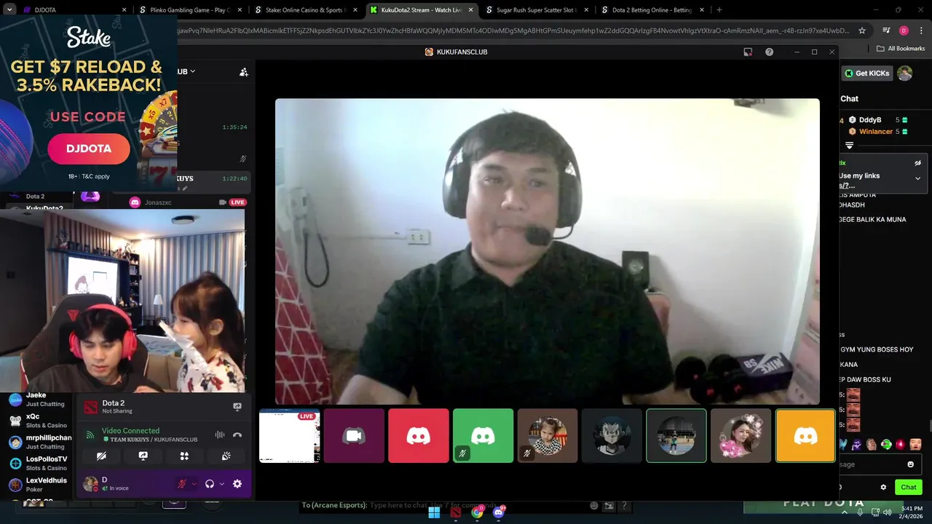Image resolution: width=932 pixels, height=524 pixels.
Task: Select the LIVE stream thumbnail tile
Action: 289,435
